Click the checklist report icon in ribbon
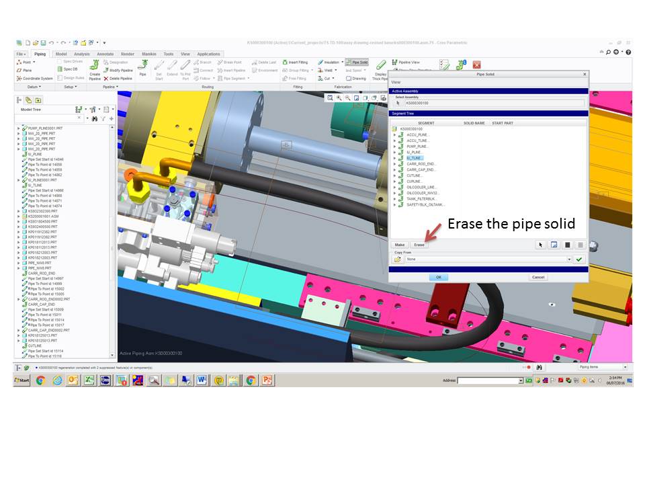This screenshot has width=645, height=484. [x=444, y=65]
